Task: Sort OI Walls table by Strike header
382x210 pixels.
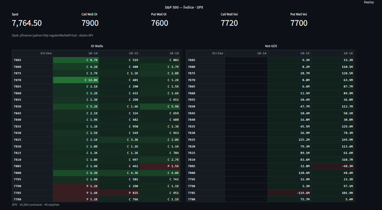Action: point(33,53)
